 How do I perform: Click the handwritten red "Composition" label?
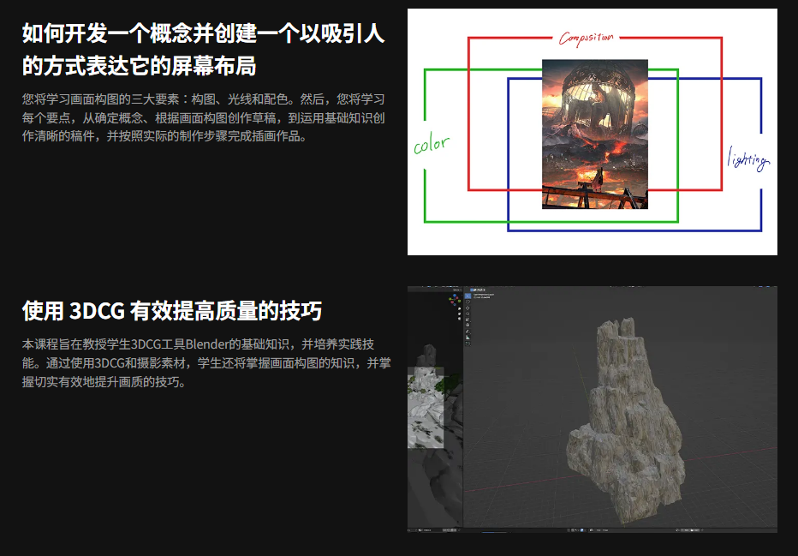[x=586, y=38]
